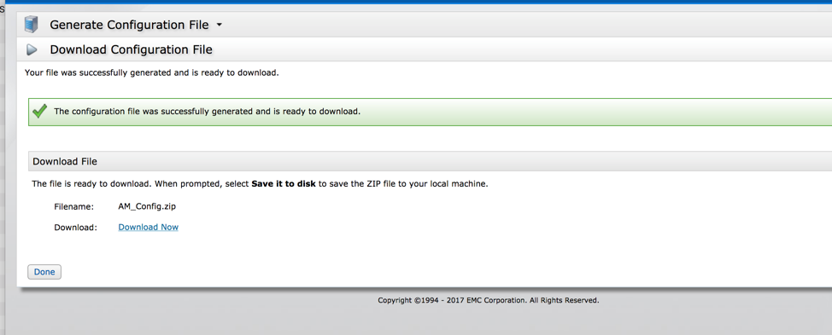Click the EMC Corporation copyright notice

(488, 300)
